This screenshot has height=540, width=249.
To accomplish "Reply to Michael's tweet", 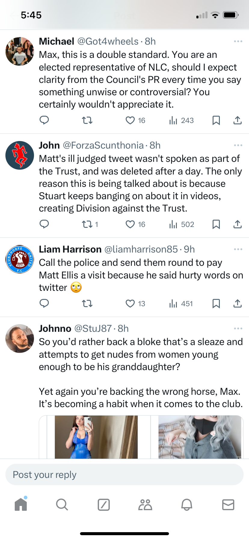I will click(44, 120).
